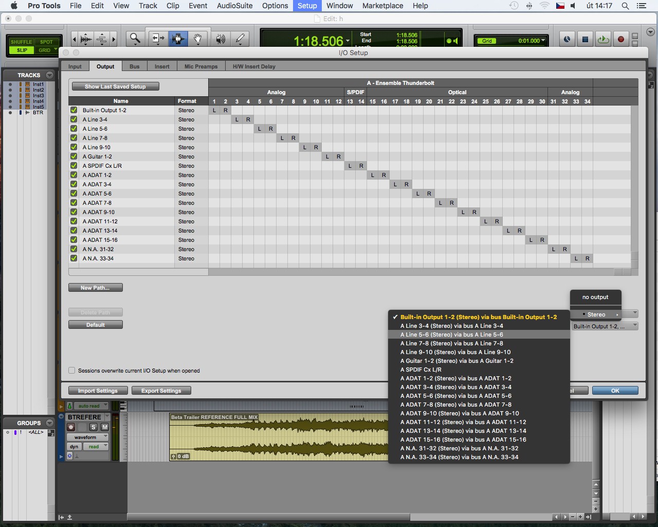Viewport: 658px width, 527px height.
Task: Click the audio zoom waveform button
Action: [86, 39]
